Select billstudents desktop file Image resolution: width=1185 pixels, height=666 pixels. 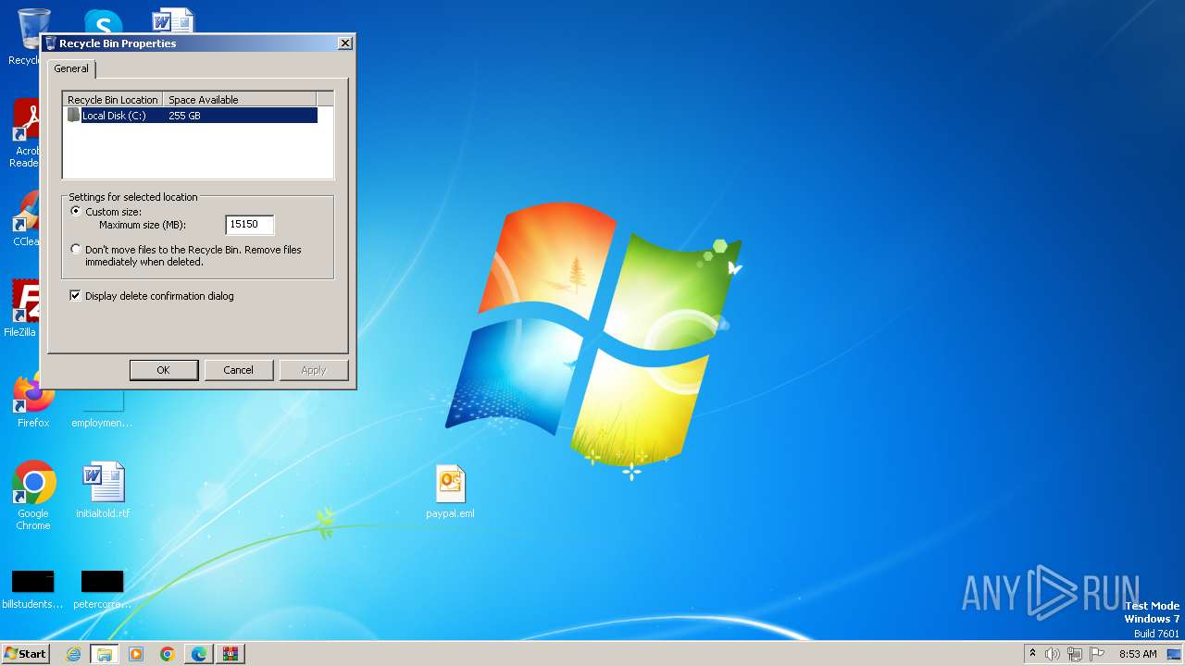[x=32, y=589]
